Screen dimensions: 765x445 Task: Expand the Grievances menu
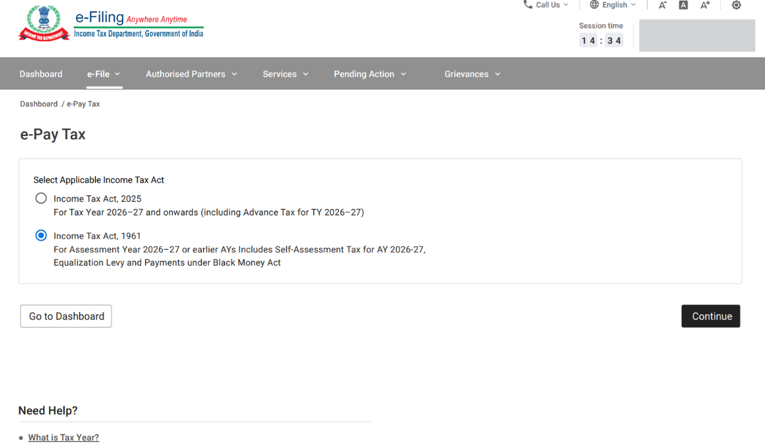(472, 74)
